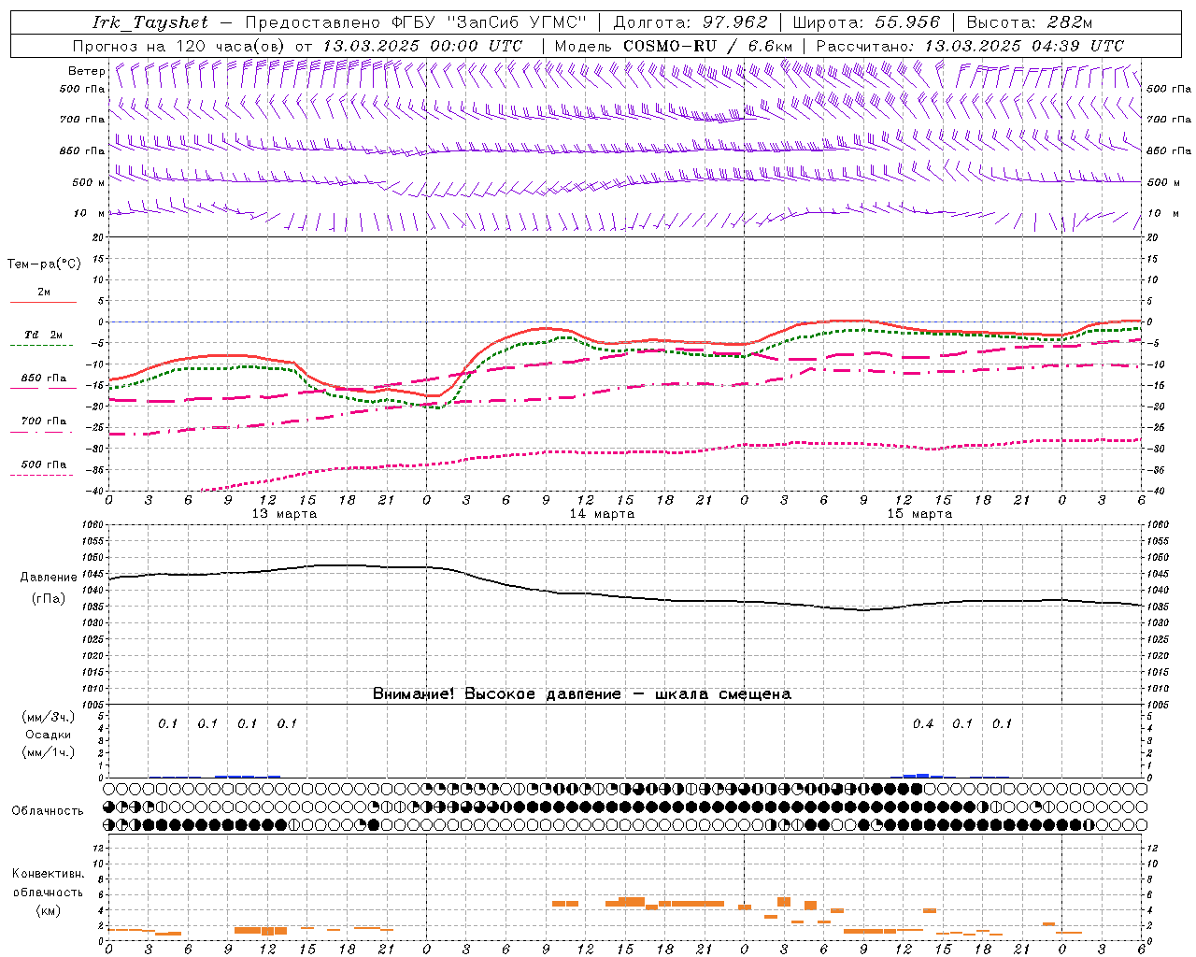Image resolution: width=1196 pixels, height=957 pixels.
Task: Click the Ветер wind panel label
Action: (86, 71)
